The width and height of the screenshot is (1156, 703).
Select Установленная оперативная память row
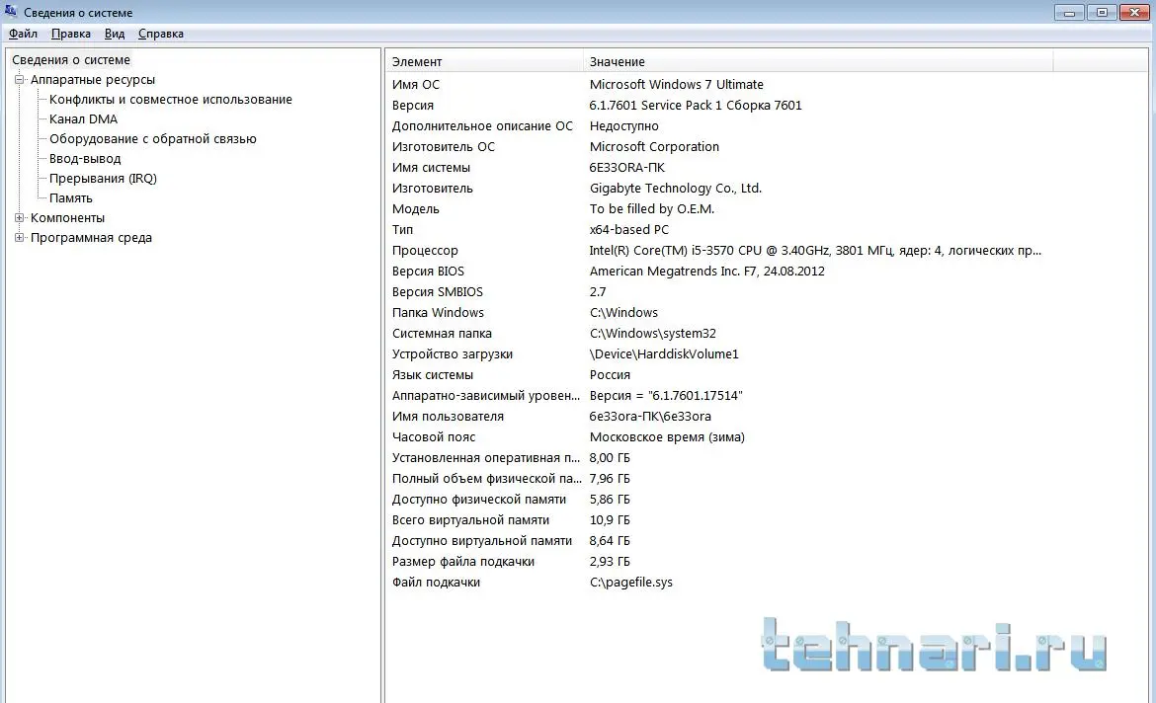(486, 457)
